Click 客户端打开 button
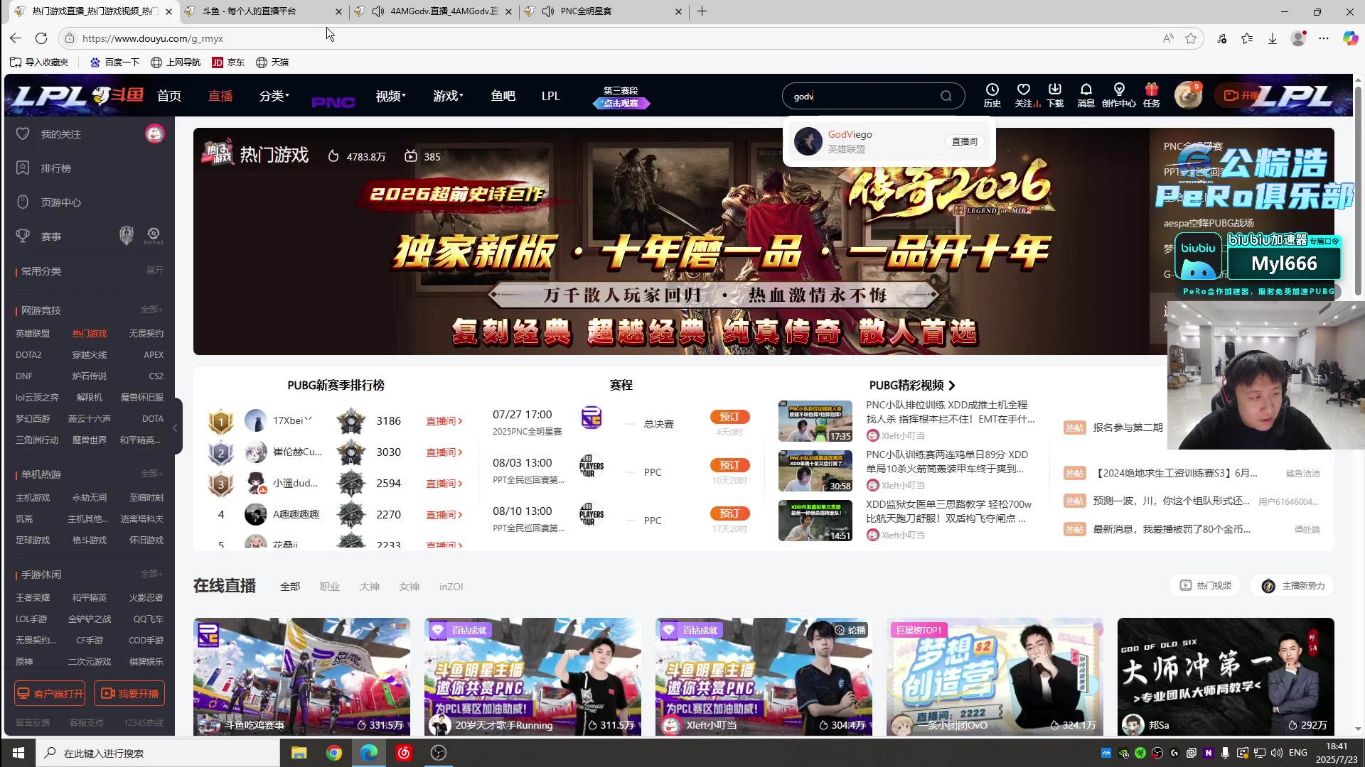This screenshot has height=767, width=1365. click(x=50, y=693)
